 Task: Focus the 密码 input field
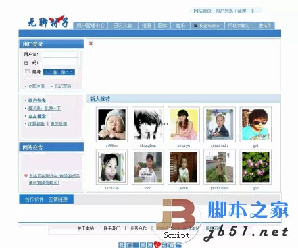click(x=60, y=62)
